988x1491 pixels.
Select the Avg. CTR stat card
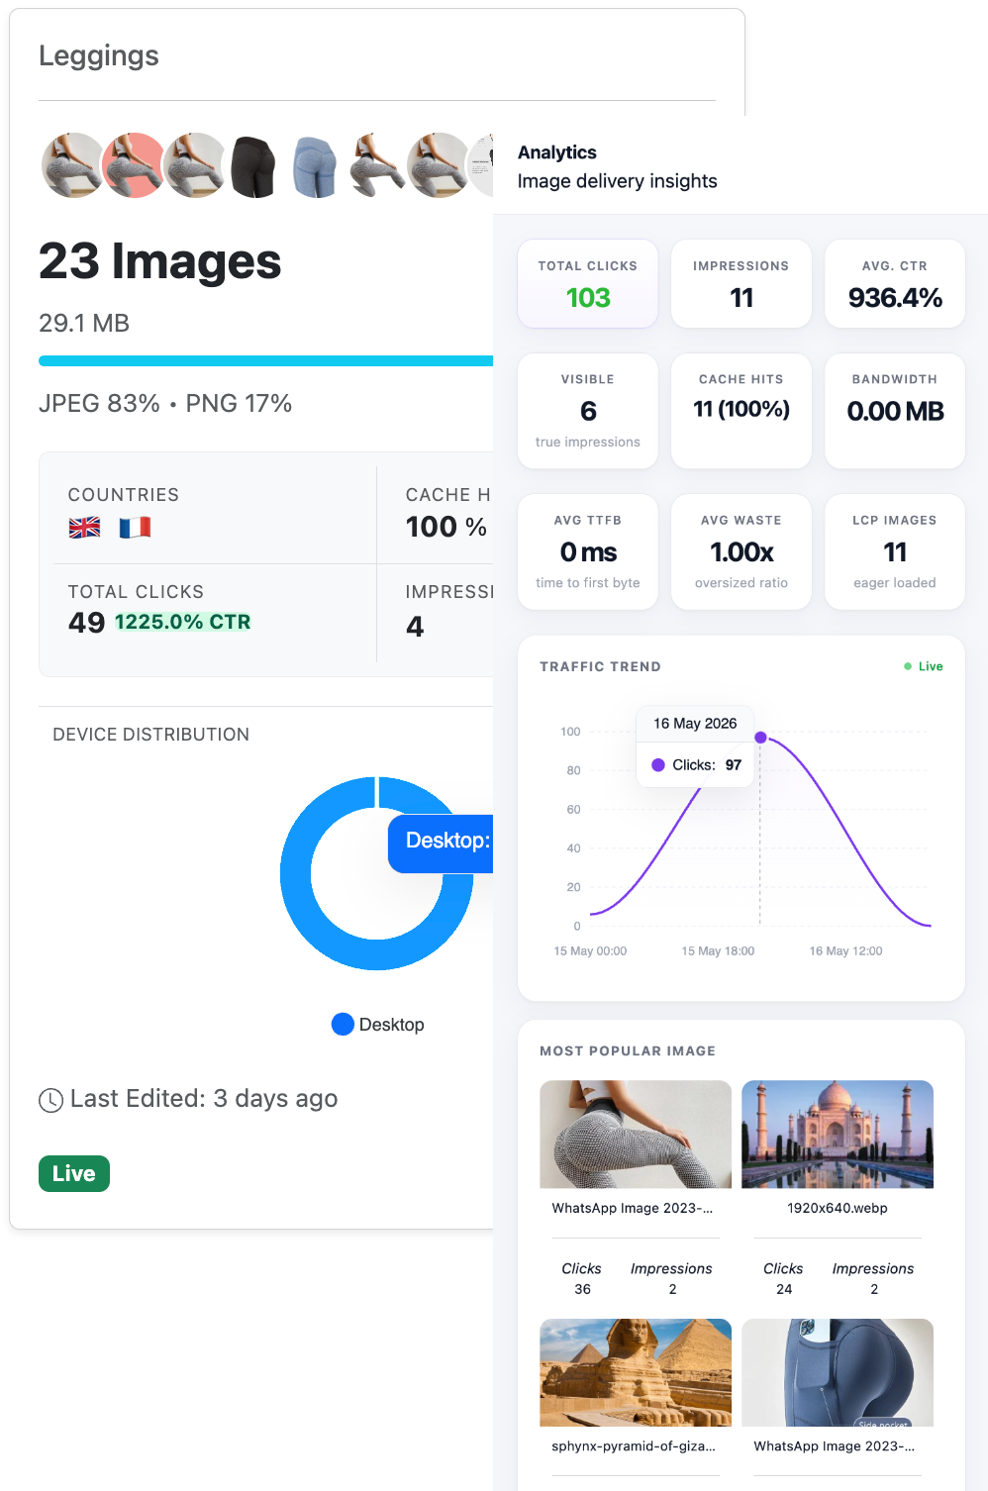tap(895, 284)
